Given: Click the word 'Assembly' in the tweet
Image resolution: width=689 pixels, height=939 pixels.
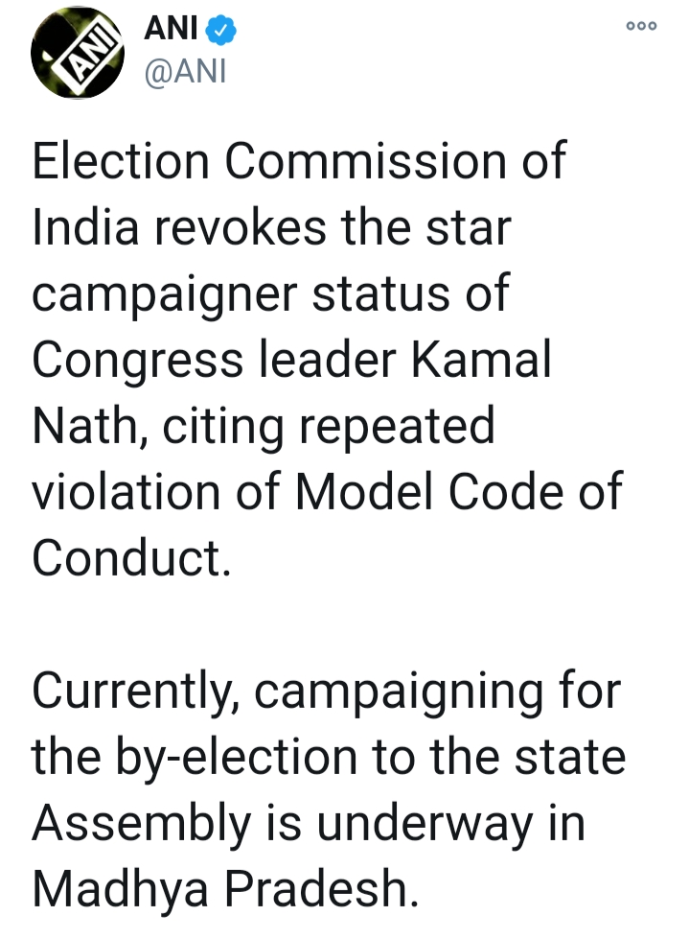Looking at the screenshot, I should click(x=142, y=825).
